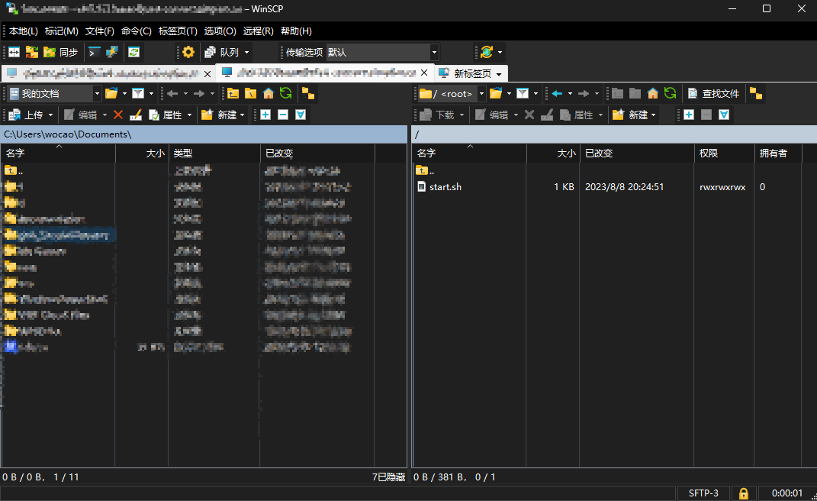Viewport: 817px width, 501px height.
Task: Open Preferences via the gear icon
Action: [188, 52]
